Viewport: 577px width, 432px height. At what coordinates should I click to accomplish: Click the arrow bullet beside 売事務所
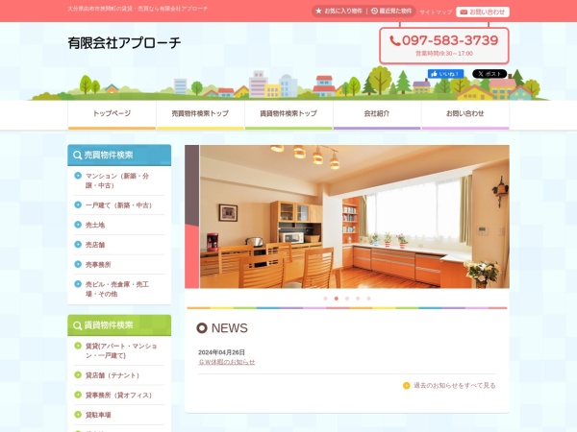(78, 264)
